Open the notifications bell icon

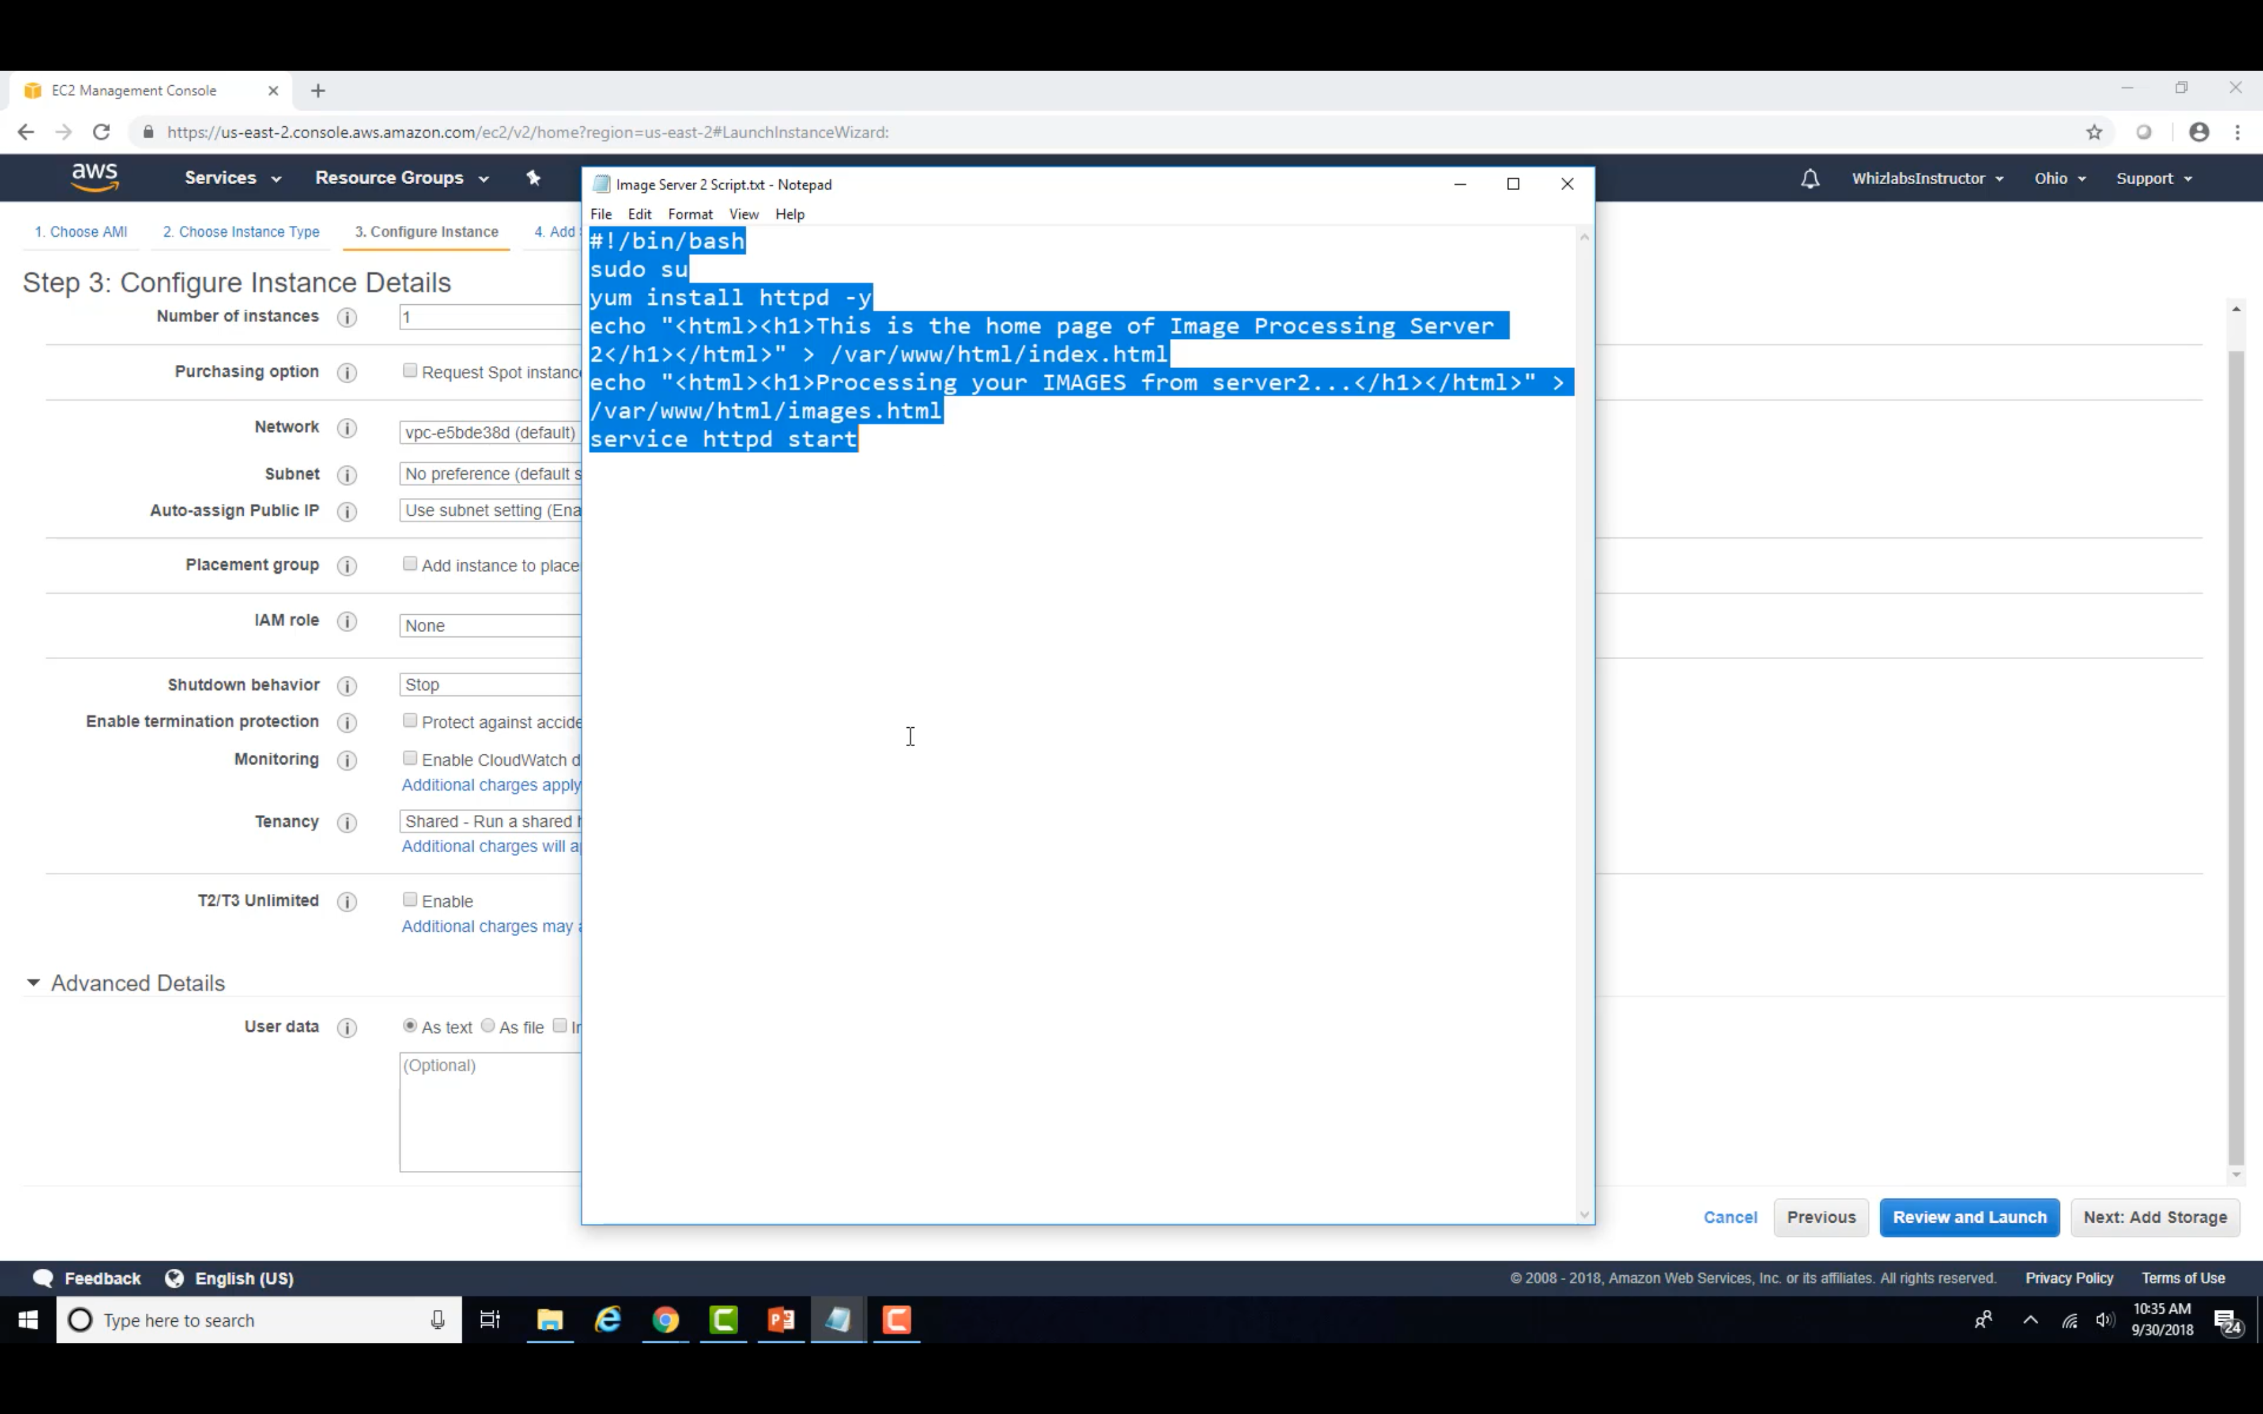coord(1810,179)
